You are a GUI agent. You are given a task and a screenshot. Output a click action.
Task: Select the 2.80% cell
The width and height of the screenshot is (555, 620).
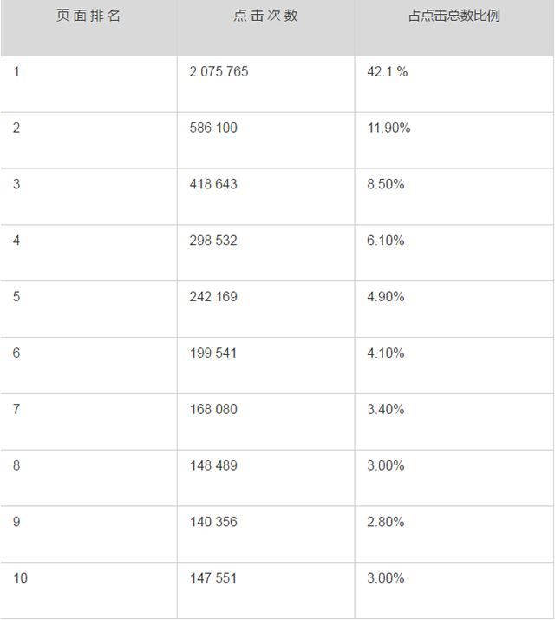tap(386, 522)
